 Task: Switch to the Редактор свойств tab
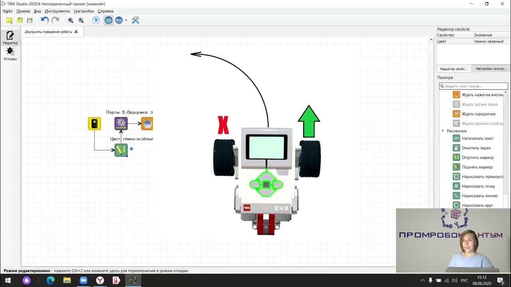pyautogui.click(x=454, y=69)
